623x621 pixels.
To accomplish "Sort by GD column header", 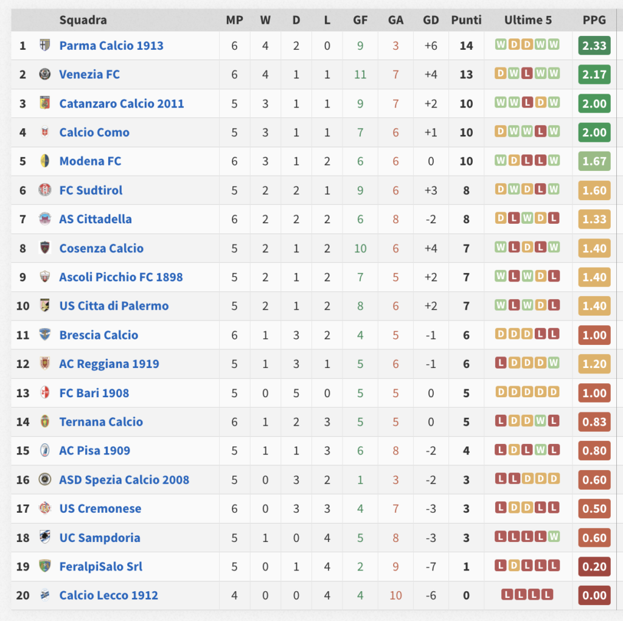I will click(431, 20).
